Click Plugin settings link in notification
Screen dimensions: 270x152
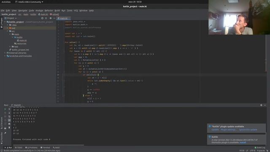(x=229, y=130)
